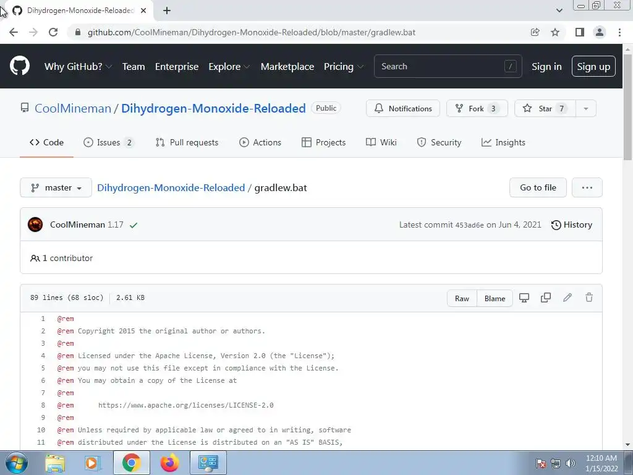Click CoolMineman's avatar image
Viewport: 633px width, 475px height.
35,225
